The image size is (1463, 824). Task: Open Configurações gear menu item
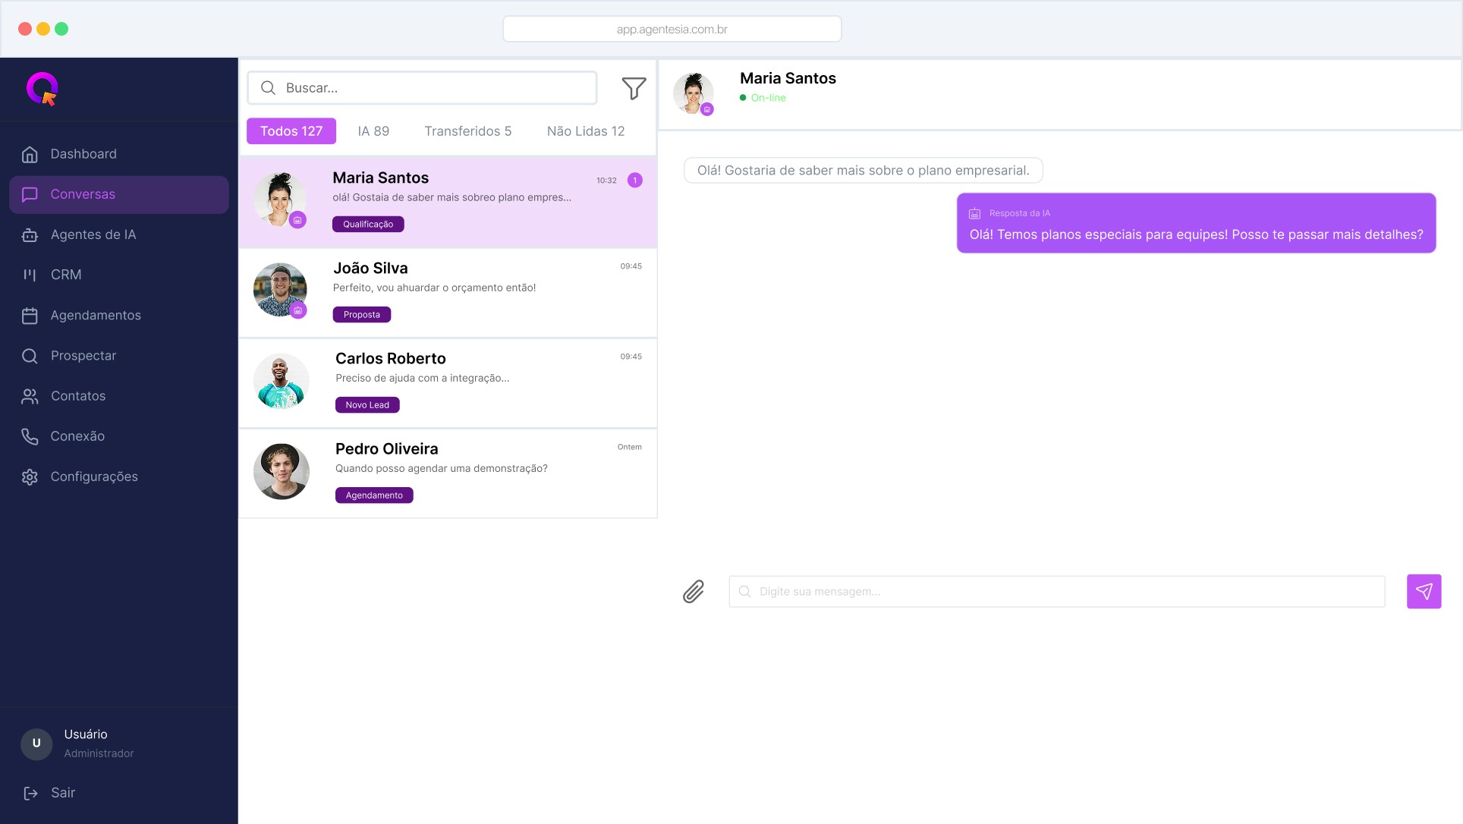point(93,476)
